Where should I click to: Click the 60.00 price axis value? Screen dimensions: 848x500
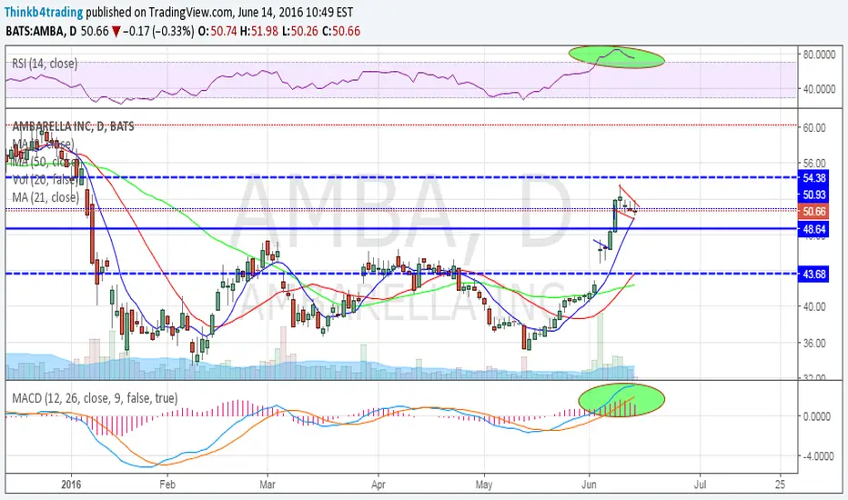(814, 127)
